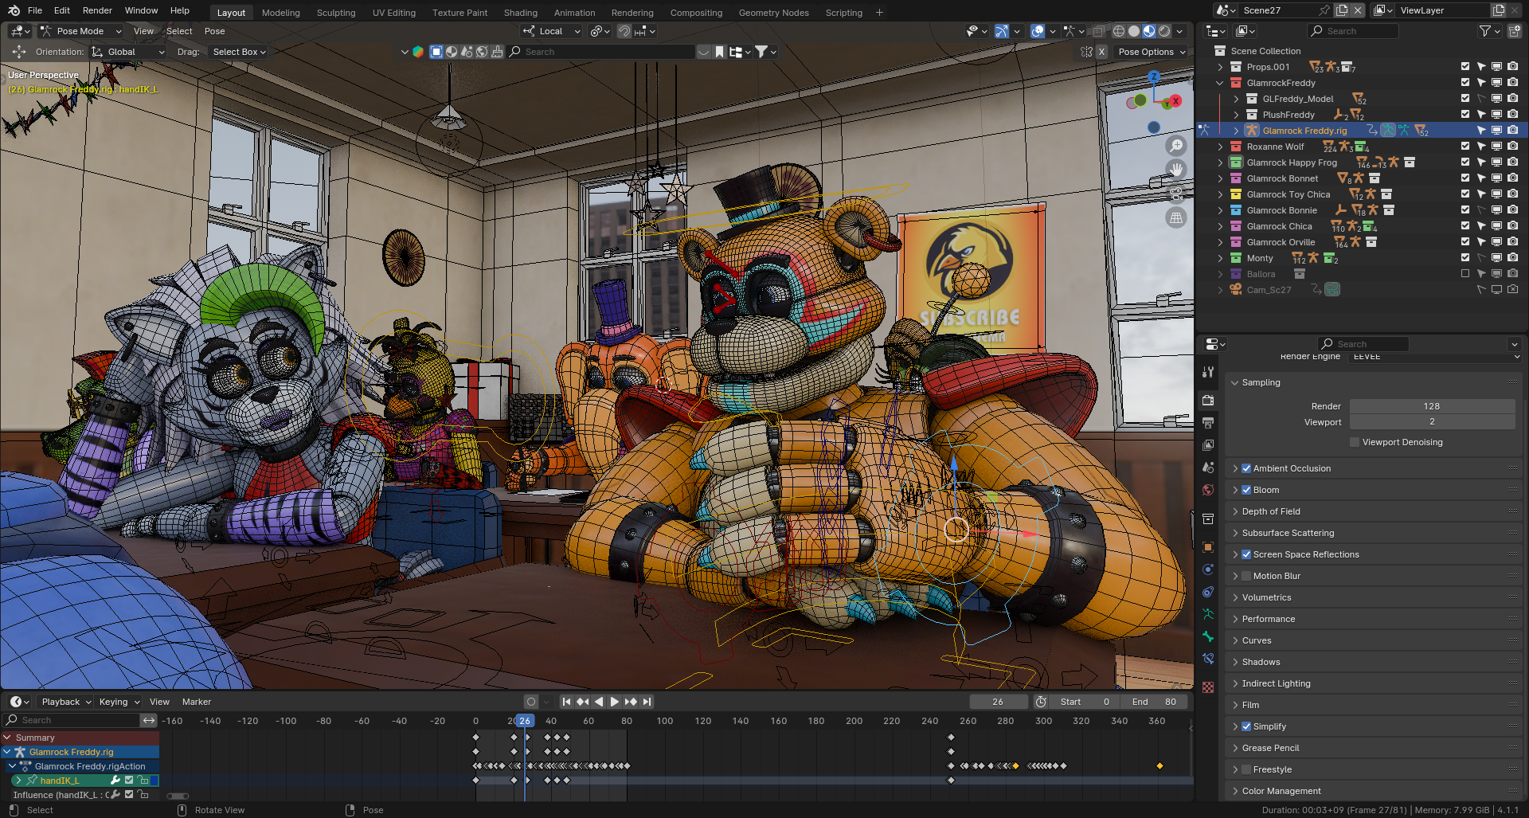Switch to material preview shading
This screenshot has height=818, width=1529.
pos(1149,31)
